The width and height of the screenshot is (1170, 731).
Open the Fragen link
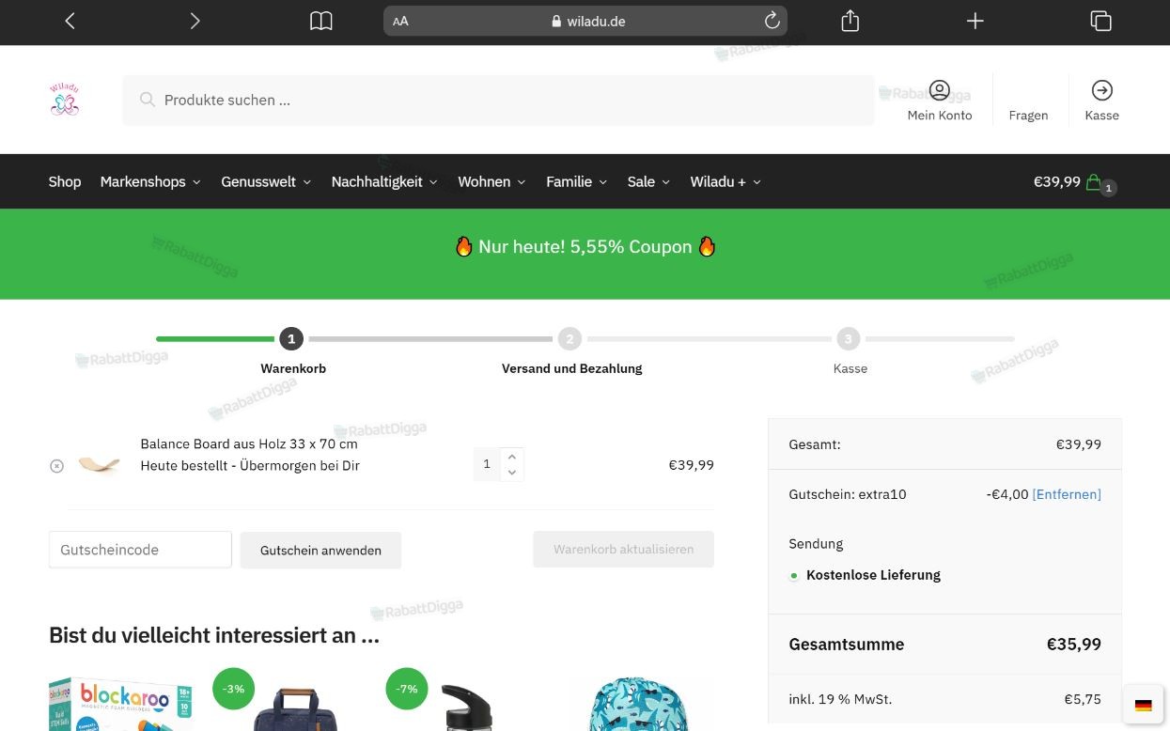click(x=1028, y=115)
